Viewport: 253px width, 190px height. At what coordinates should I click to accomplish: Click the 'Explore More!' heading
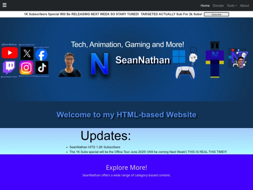click(126, 167)
